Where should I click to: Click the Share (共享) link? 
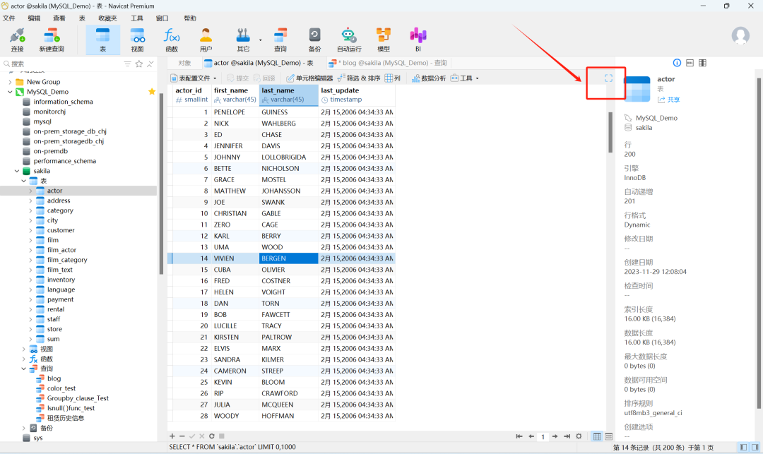[669, 100]
